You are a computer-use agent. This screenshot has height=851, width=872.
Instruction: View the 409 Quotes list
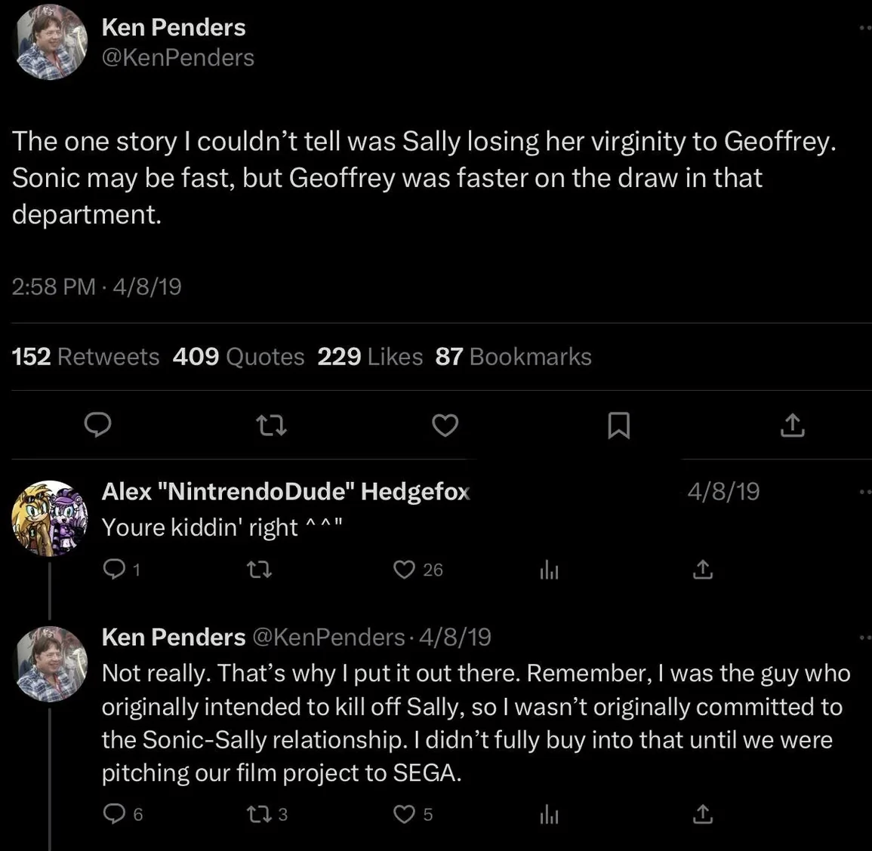pos(238,356)
